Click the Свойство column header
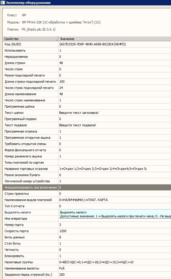 (30, 39)
